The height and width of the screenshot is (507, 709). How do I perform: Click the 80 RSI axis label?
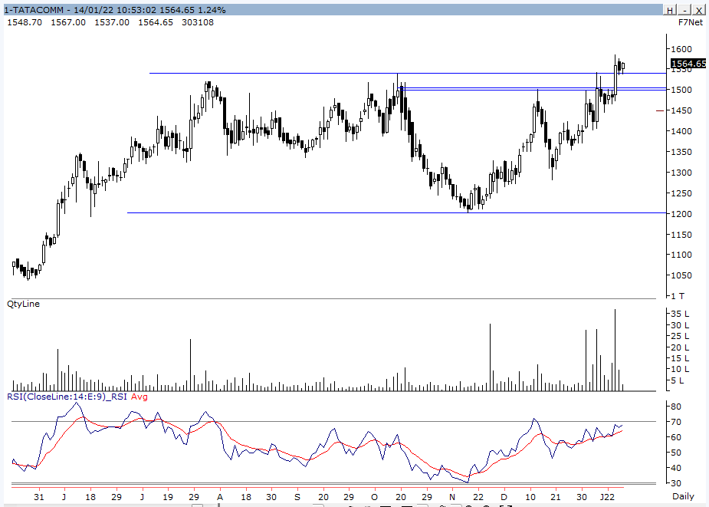coord(676,407)
